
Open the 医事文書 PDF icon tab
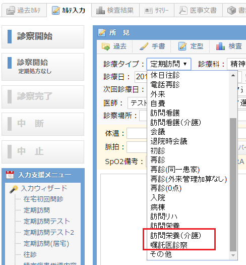click(x=183, y=11)
